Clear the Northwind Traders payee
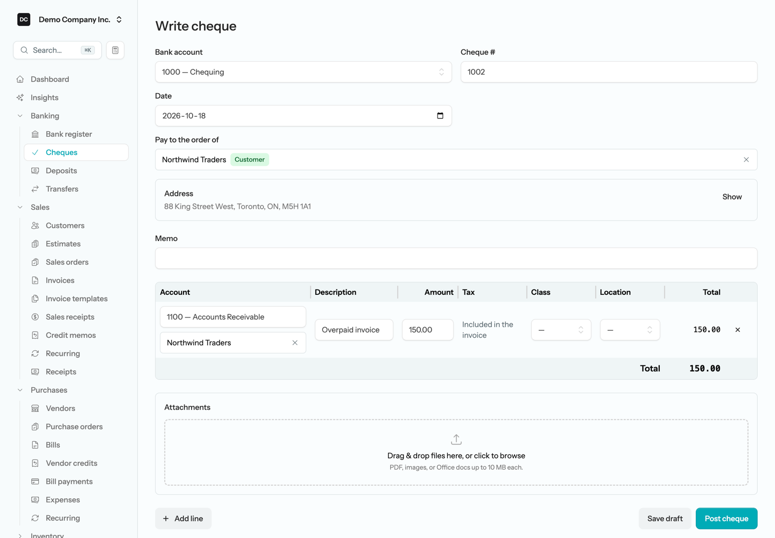Image resolution: width=775 pixels, height=538 pixels. coord(746,160)
